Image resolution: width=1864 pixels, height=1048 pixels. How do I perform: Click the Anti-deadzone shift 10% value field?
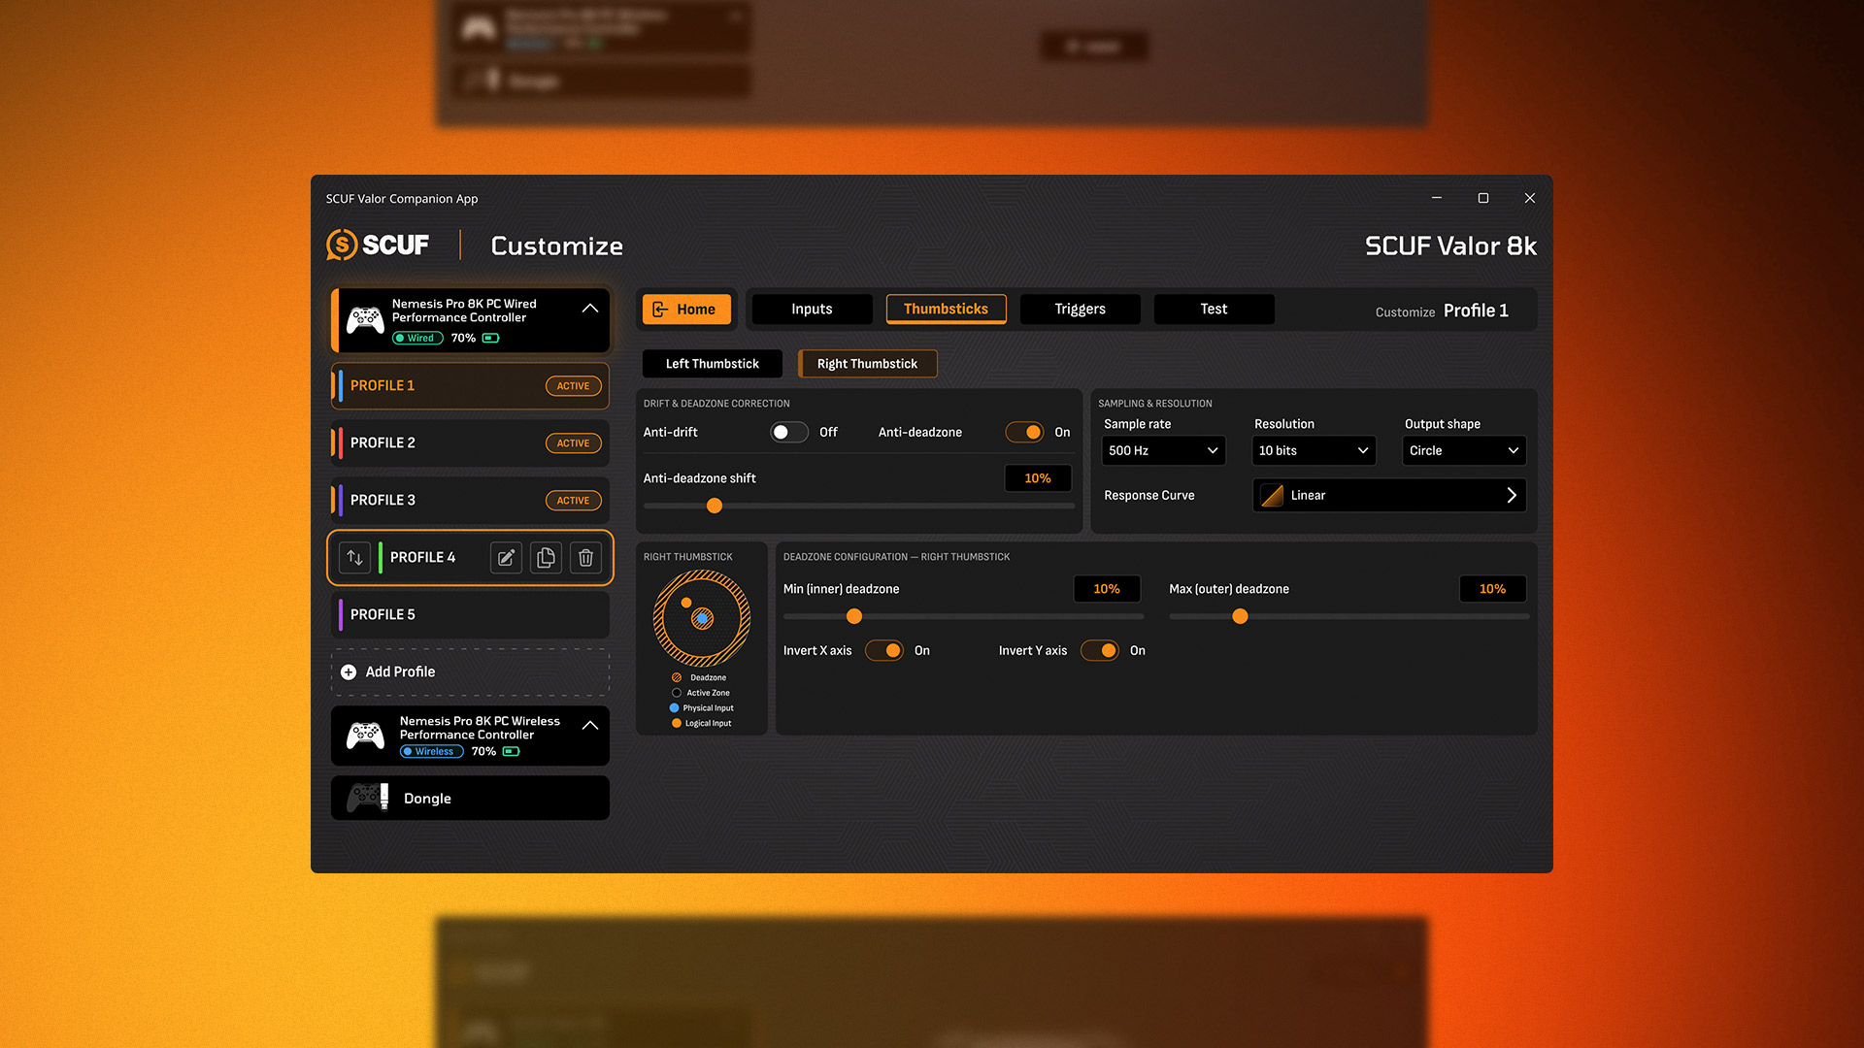coord(1038,478)
